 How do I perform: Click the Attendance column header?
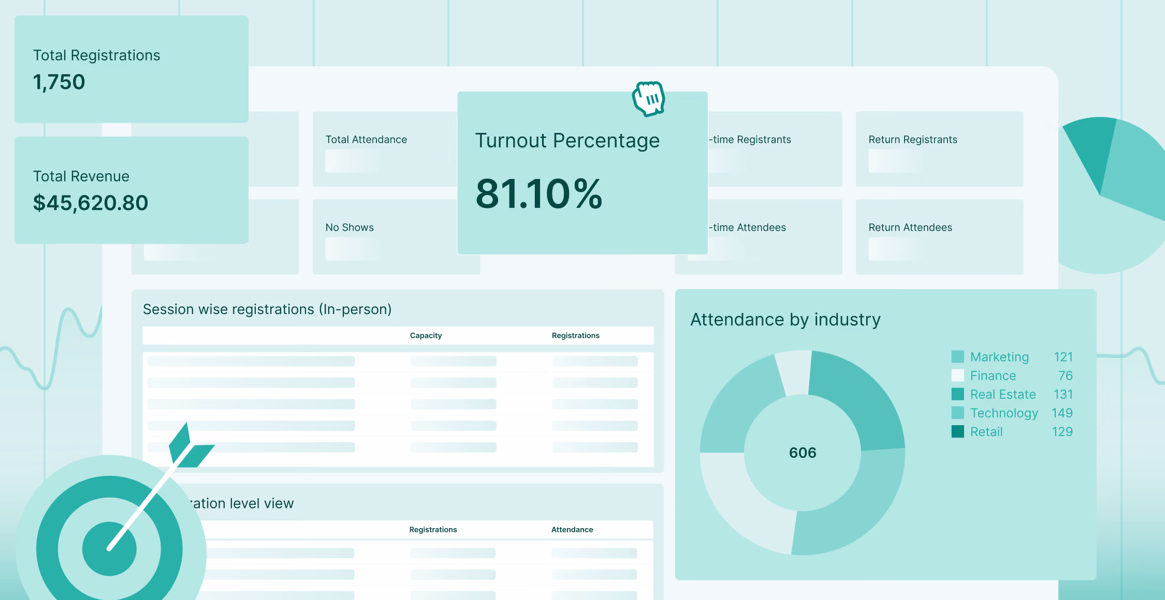click(572, 530)
